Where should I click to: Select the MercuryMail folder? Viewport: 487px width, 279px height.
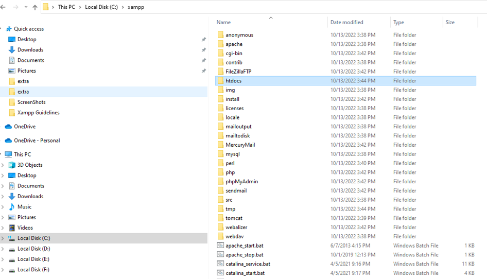pos(240,145)
